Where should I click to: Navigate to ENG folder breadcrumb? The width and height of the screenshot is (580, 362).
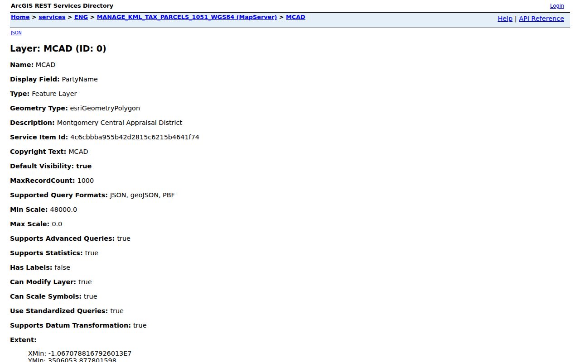81,17
